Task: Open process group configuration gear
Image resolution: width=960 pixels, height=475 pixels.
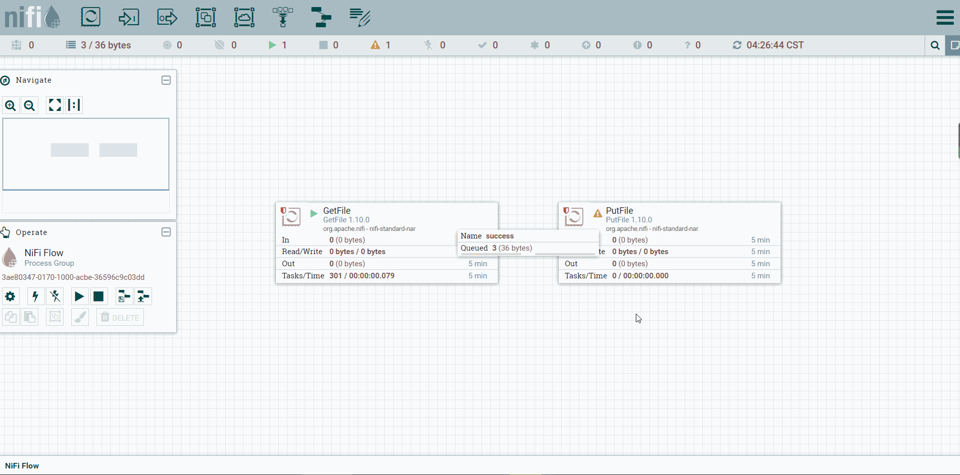Action: 10,296
